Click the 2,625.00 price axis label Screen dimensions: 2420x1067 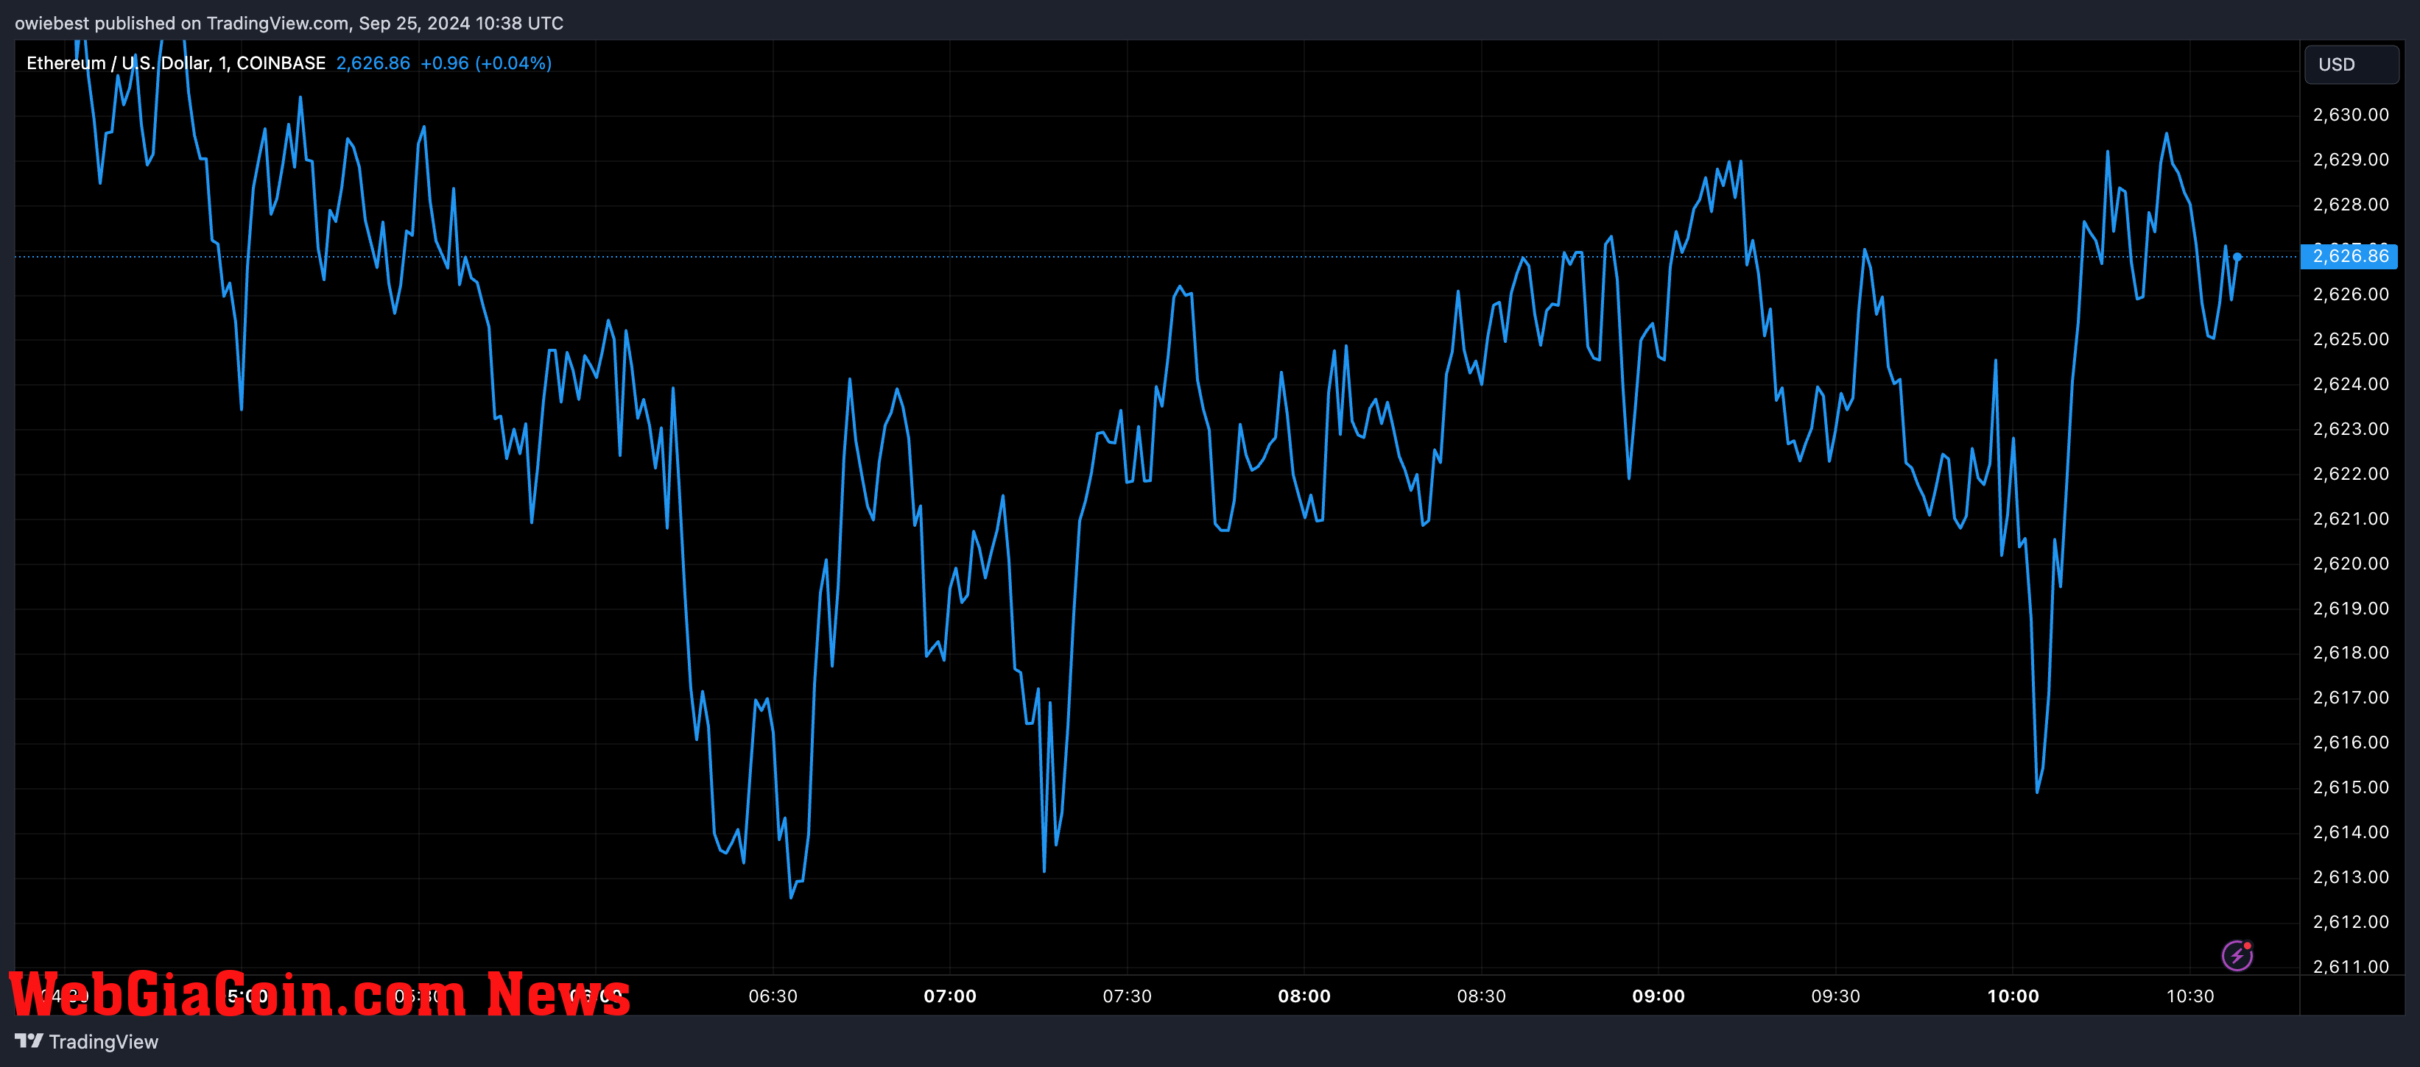(x=2351, y=338)
